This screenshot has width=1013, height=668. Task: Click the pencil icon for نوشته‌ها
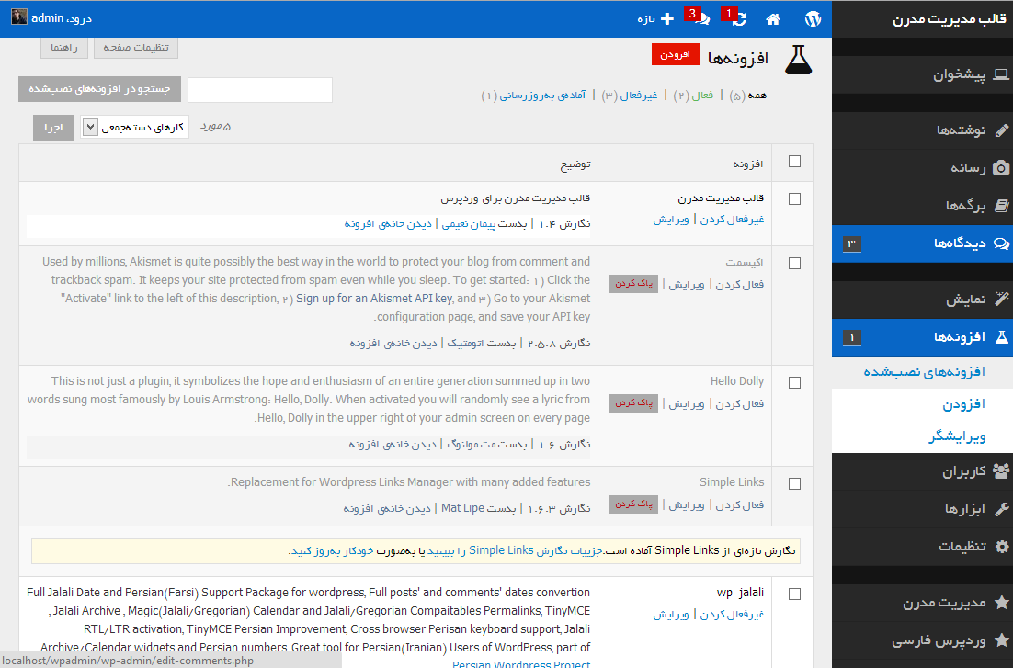pyautogui.click(x=1001, y=130)
